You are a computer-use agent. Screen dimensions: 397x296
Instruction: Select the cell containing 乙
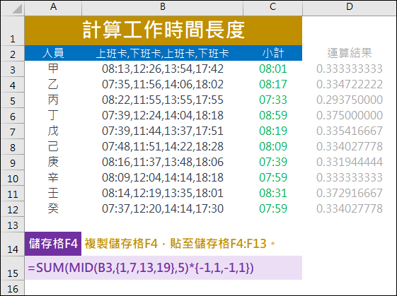tap(53, 85)
